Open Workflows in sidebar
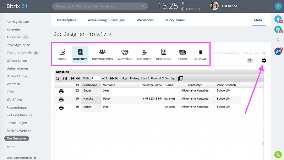This screenshot has height=160, width=284. tap(15, 100)
